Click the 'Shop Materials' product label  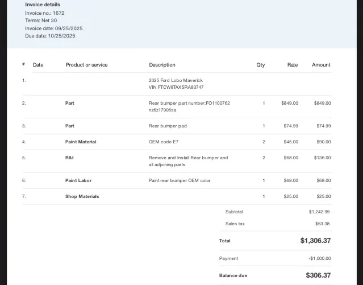82,196
